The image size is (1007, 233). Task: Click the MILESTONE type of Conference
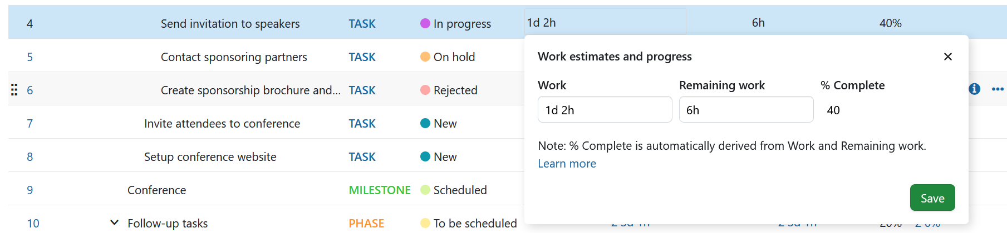click(x=380, y=190)
